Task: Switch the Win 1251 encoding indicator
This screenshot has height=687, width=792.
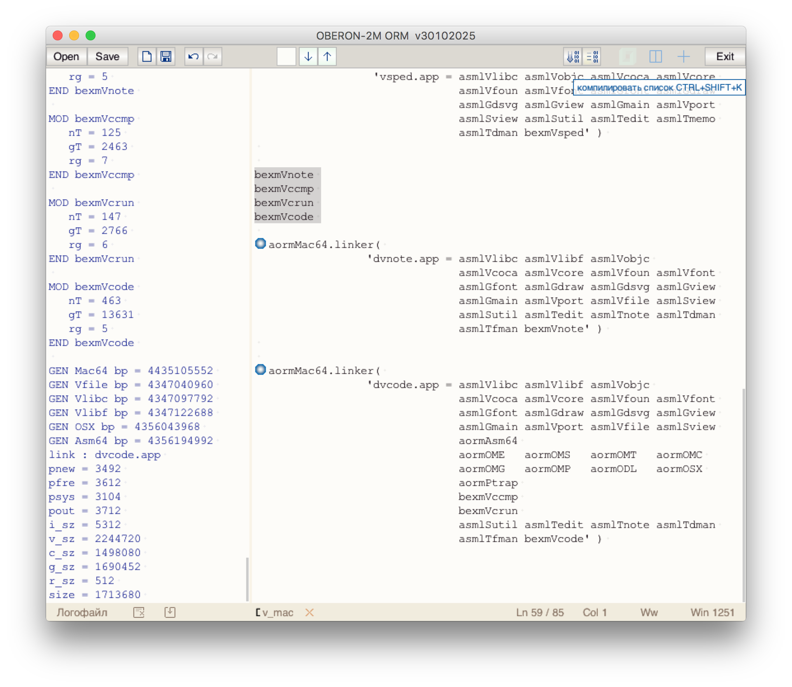Action: 712,612
